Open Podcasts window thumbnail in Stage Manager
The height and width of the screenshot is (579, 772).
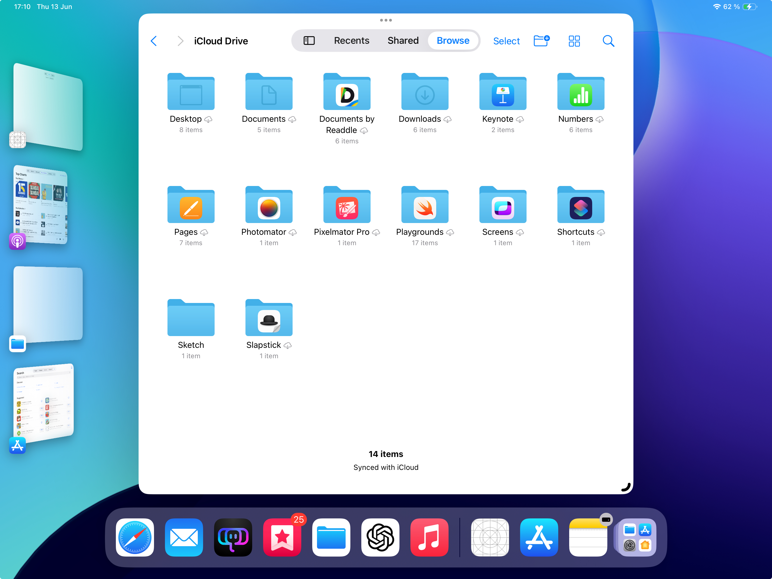pos(41,205)
